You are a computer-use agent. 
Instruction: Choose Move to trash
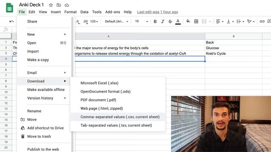[44, 136]
